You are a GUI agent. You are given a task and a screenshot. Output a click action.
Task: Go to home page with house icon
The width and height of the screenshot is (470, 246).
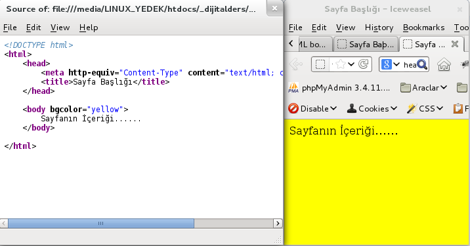(x=444, y=64)
